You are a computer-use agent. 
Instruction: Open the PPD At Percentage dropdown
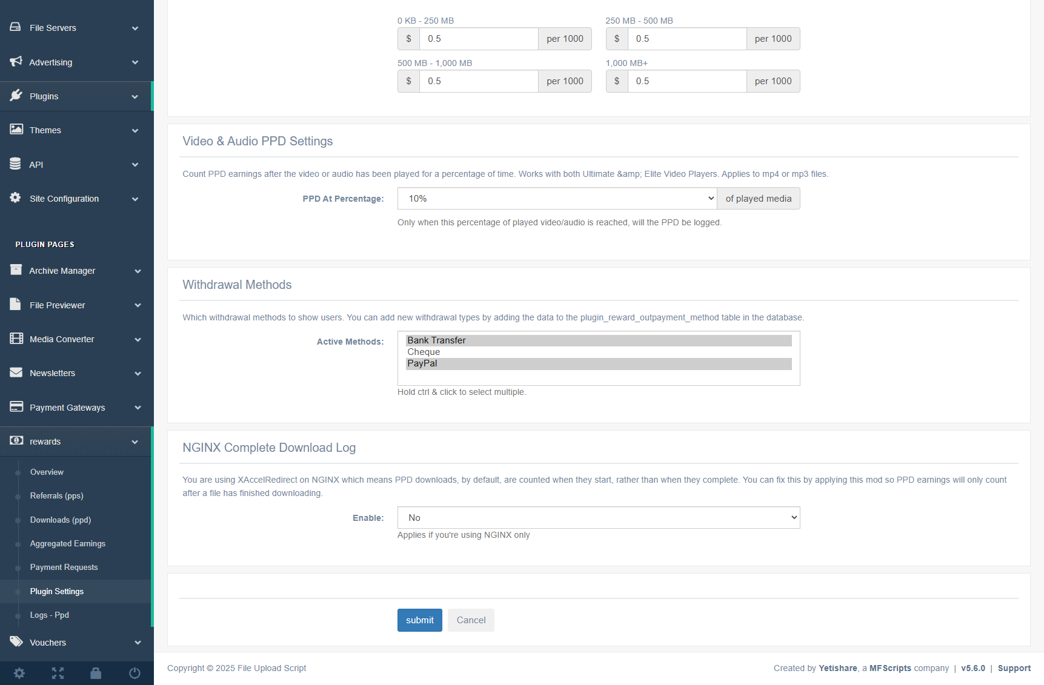pos(557,199)
